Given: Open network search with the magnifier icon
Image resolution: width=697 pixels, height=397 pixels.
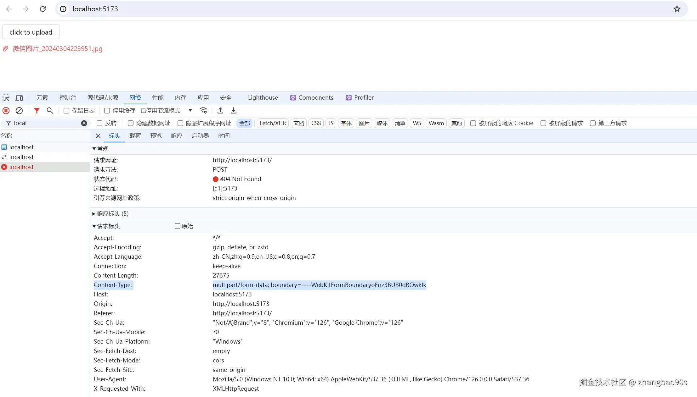Looking at the screenshot, I should coord(50,111).
